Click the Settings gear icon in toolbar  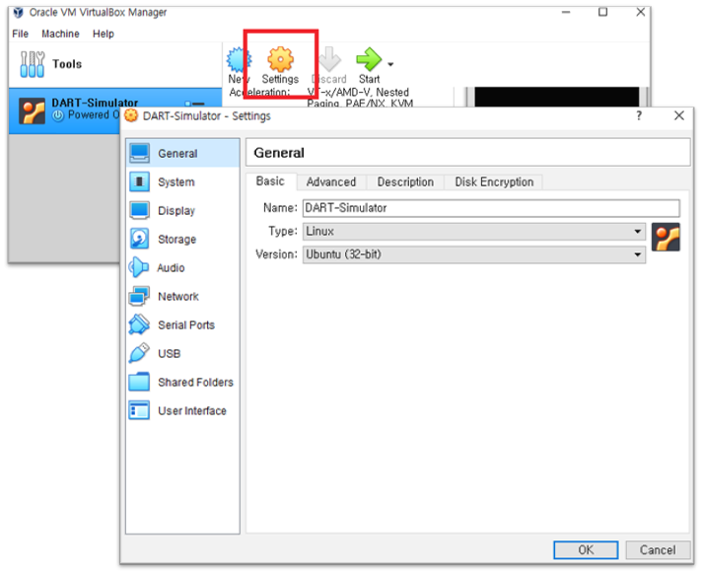tap(280, 59)
